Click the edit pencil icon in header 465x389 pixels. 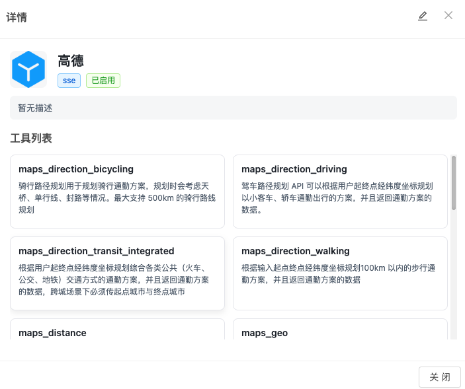[423, 16]
